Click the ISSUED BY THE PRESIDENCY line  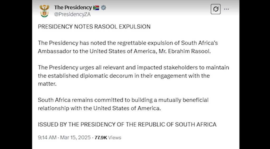coord(127,124)
